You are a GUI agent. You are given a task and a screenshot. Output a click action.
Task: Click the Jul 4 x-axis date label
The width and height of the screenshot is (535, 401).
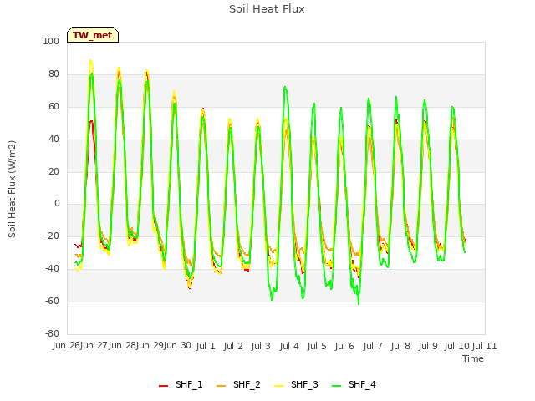coord(289,346)
